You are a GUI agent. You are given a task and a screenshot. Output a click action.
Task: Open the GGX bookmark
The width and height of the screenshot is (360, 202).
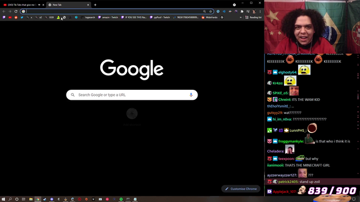coord(49,17)
